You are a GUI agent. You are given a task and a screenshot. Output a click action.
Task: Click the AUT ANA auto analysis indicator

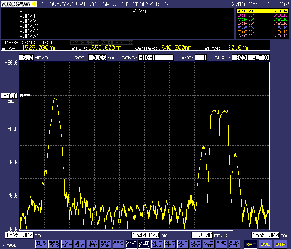pos(157,244)
